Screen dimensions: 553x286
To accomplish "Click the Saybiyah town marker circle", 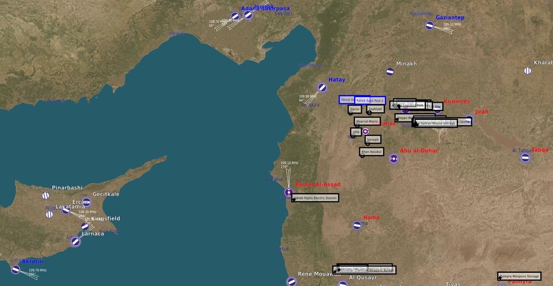I will (x=369, y=113).
